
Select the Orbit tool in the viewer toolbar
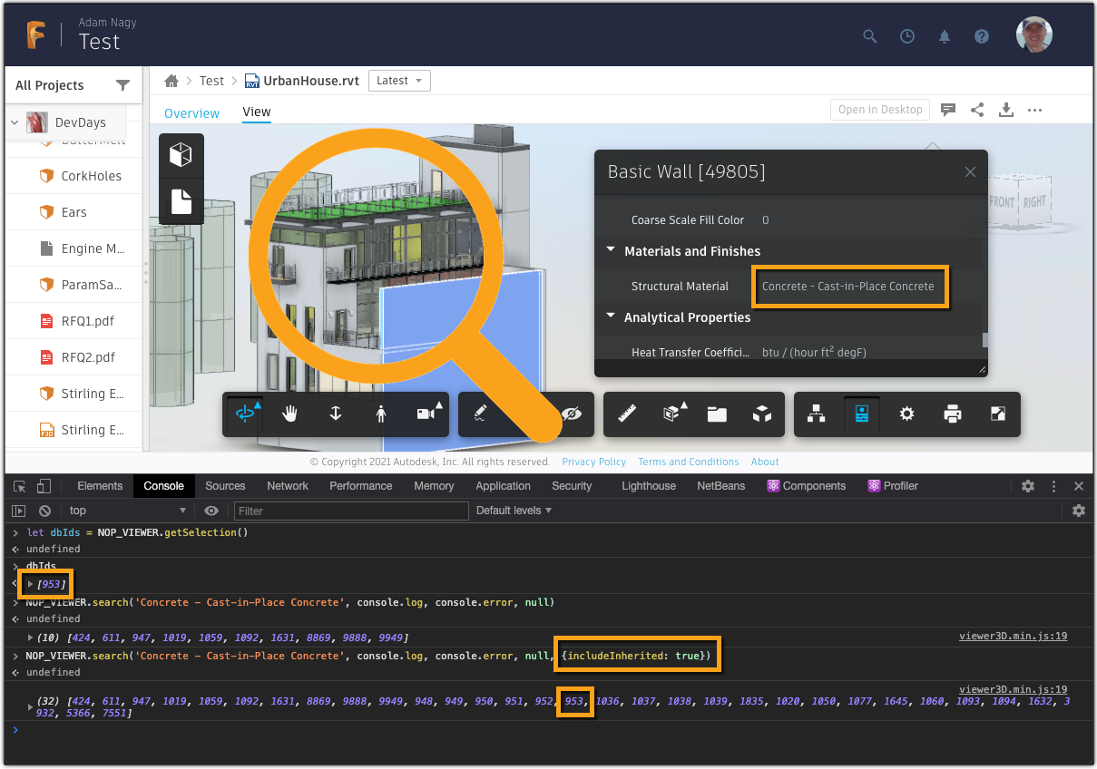[x=245, y=414]
